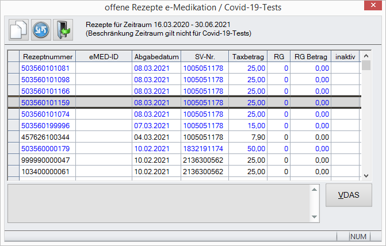Click the inaktiv column header

pos(346,56)
